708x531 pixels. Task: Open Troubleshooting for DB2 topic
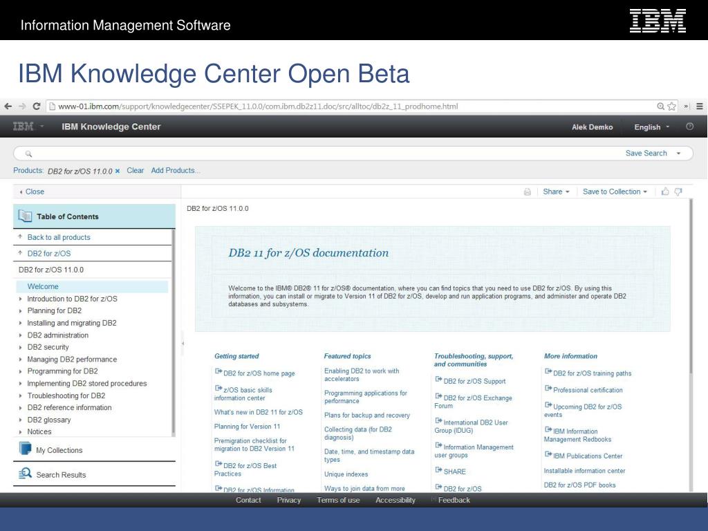tap(66, 395)
